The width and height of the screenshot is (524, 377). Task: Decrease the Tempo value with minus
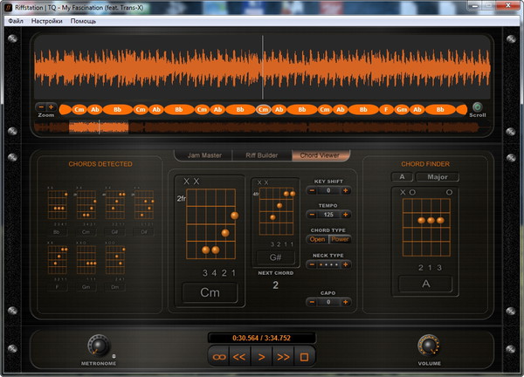pos(311,215)
